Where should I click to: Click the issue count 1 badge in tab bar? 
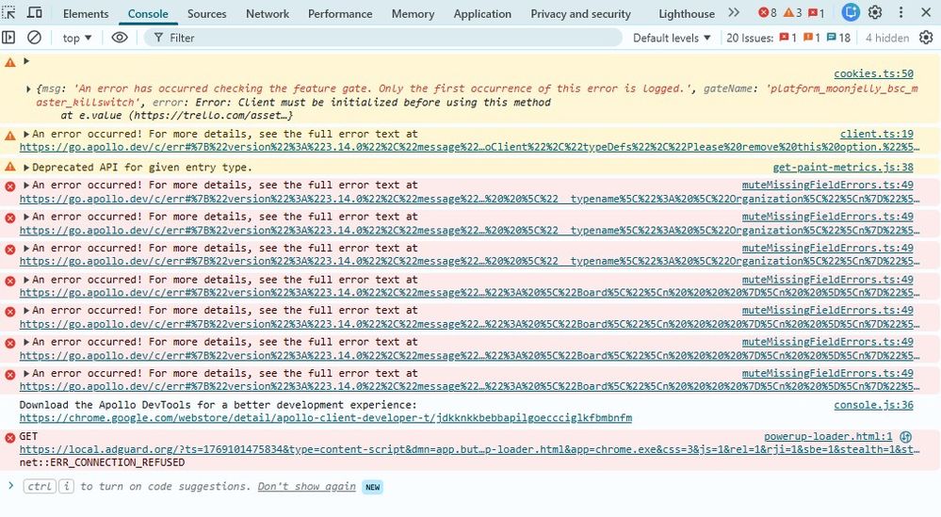[816, 12]
